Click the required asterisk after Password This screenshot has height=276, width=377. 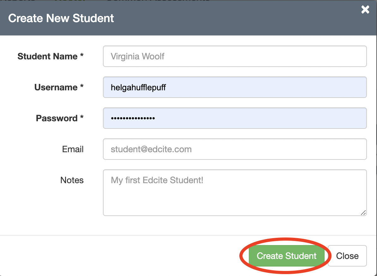coord(82,118)
